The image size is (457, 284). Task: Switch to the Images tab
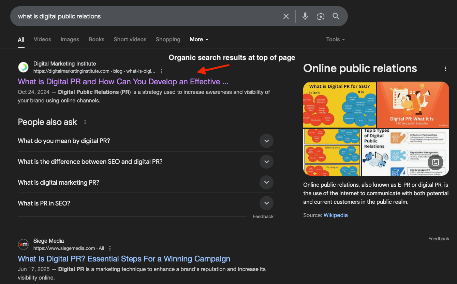(70, 40)
